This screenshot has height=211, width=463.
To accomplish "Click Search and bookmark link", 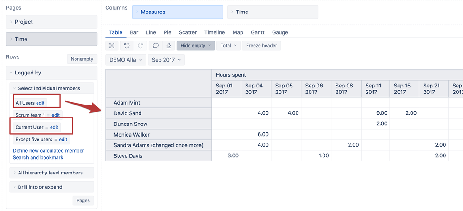I will coord(38,157).
